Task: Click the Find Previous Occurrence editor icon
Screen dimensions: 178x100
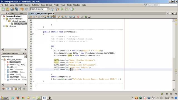Action: pos(48,17)
